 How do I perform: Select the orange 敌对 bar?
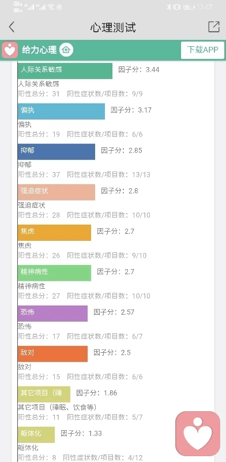[x=52, y=353]
